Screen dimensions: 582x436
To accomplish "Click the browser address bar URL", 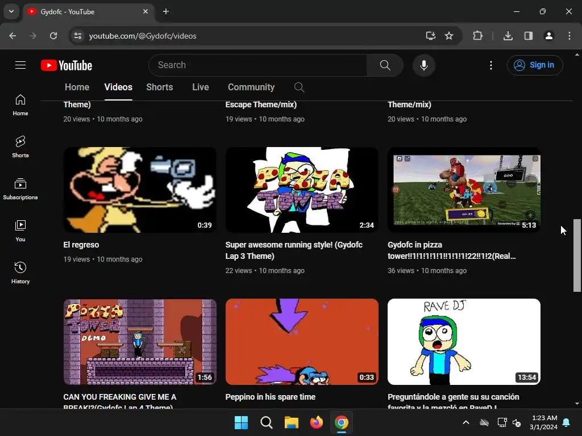I will tap(143, 36).
